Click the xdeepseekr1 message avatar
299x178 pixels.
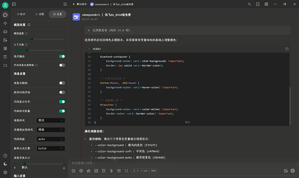pos(76,17)
